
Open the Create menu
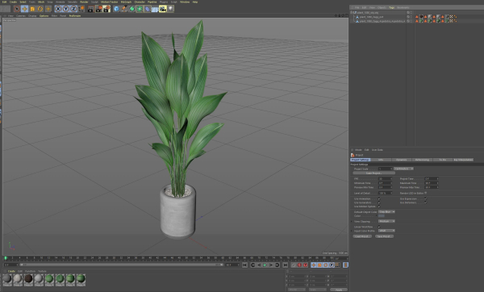click(x=13, y=2)
